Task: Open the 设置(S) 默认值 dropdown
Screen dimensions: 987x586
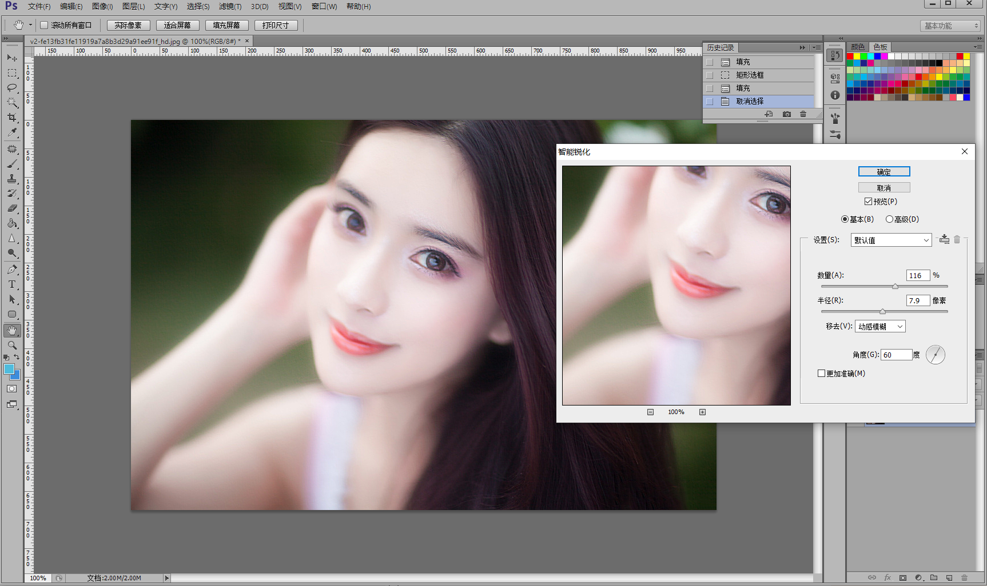Action: (x=891, y=240)
